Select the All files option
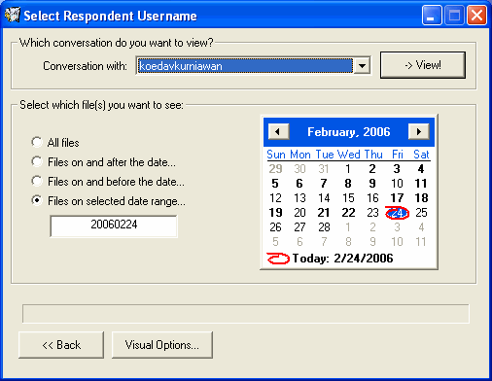The height and width of the screenshot is (381, 492). pyautogui.click(x=55, y=143)
